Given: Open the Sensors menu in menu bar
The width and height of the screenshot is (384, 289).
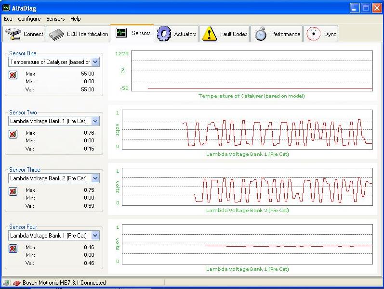Looking at the screenshot, I should [55, 19].
